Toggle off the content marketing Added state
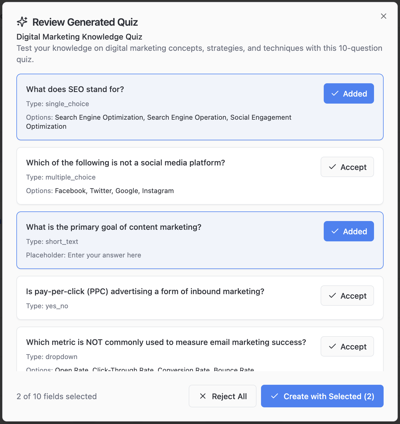This screenshot has width=400, height=424. click(x=349, y=231)
